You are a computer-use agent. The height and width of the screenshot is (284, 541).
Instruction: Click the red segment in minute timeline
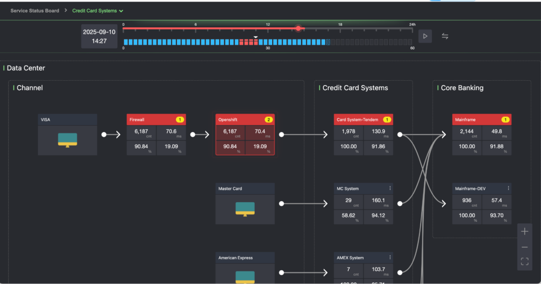(x=249, y=42)
